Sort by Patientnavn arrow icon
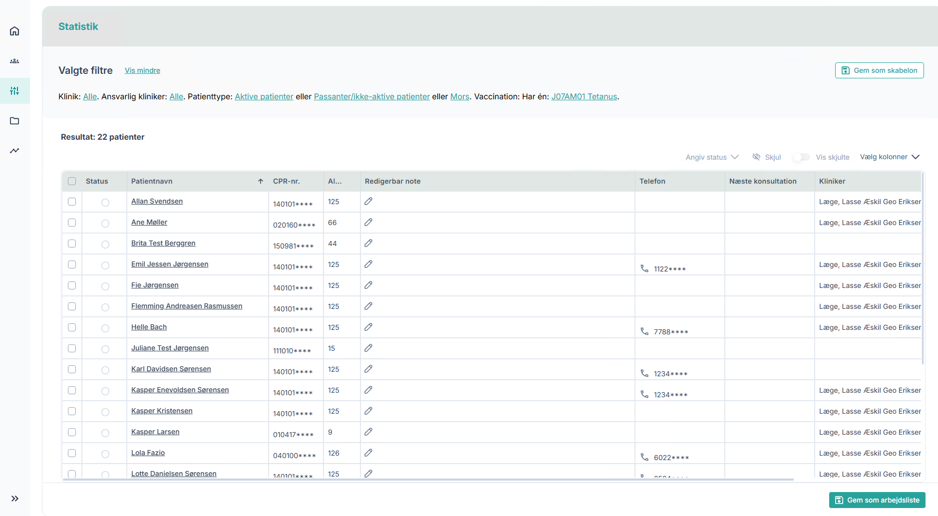This screenshot has width=938, height=516. click(x=261, y=181)
